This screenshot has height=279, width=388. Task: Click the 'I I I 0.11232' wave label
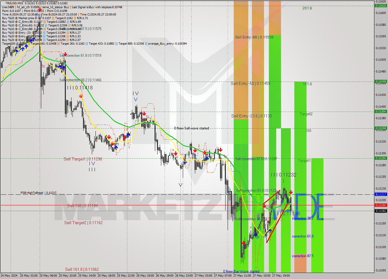[x=283, y=175]
